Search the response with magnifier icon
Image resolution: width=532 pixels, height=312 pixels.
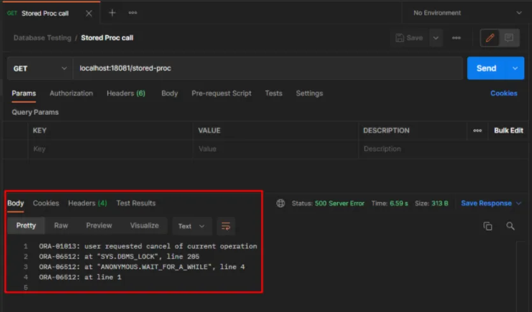tap(510, 226)
